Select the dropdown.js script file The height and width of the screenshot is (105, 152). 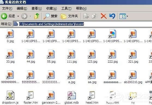coord(10,98)
